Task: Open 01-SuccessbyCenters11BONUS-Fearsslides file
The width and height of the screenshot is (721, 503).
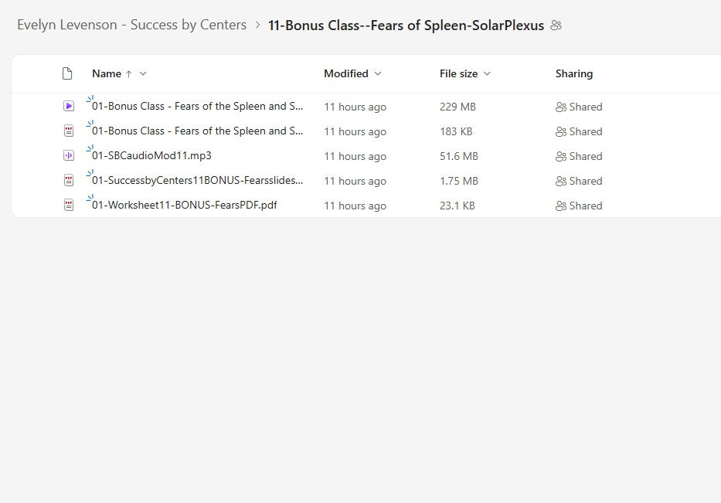Action: (x=197, y=181)
